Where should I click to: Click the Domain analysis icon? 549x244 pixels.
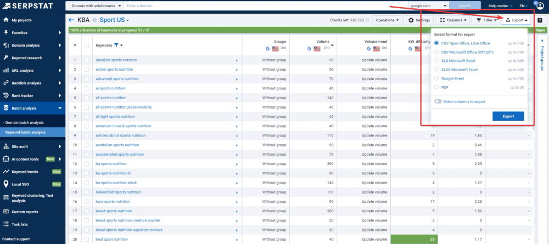click(6, 45)
